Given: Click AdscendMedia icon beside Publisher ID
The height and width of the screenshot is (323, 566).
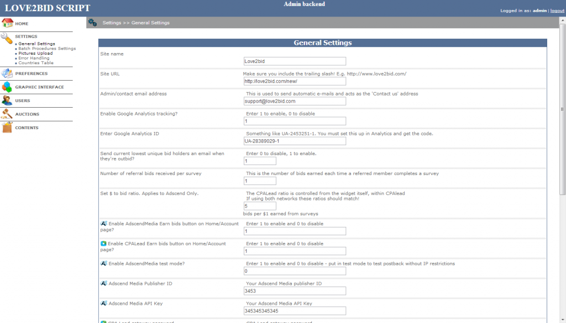Looking at the screenshot, I should [x=103, y=283].
